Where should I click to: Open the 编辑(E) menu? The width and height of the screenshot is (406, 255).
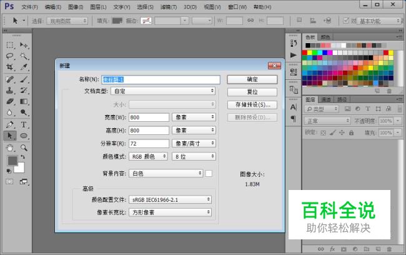click(53, 7)
